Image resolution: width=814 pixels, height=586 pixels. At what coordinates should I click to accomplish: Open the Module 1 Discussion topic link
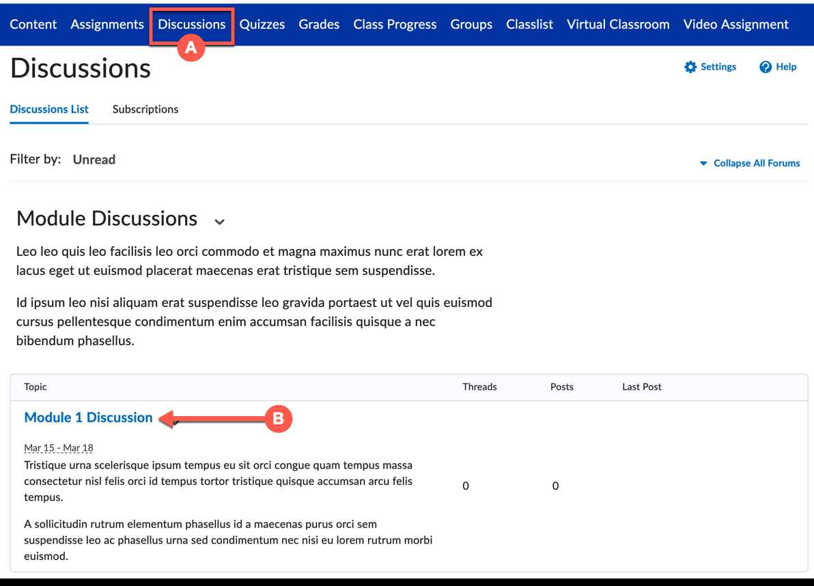tap(88, 417)
